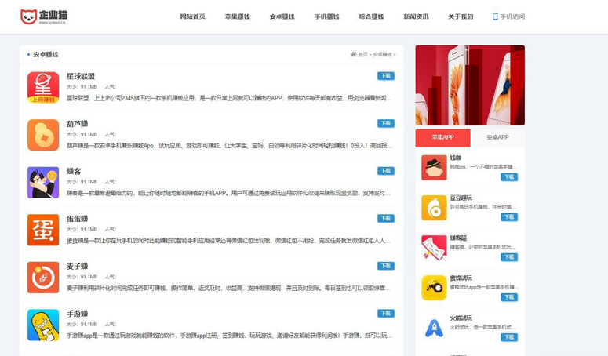Screen dimensions: 608x356
Task: Click 首页 in the breadcrumb
Action: tap(363, 55)
